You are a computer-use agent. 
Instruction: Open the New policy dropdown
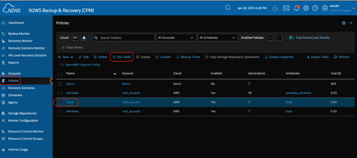coord(66,57)
